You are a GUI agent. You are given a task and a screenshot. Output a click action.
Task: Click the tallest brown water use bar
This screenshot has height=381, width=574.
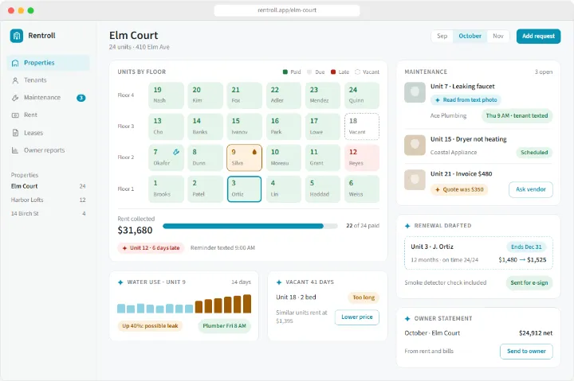pos(247,304)
